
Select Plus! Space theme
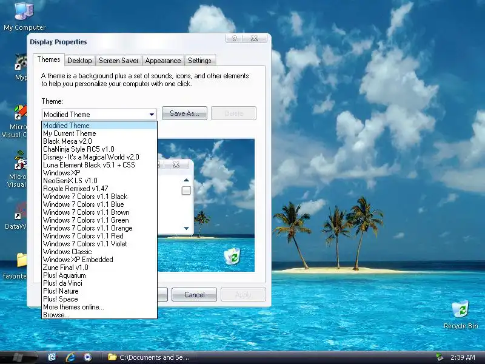pyautogui.click(x=99, y=299)
